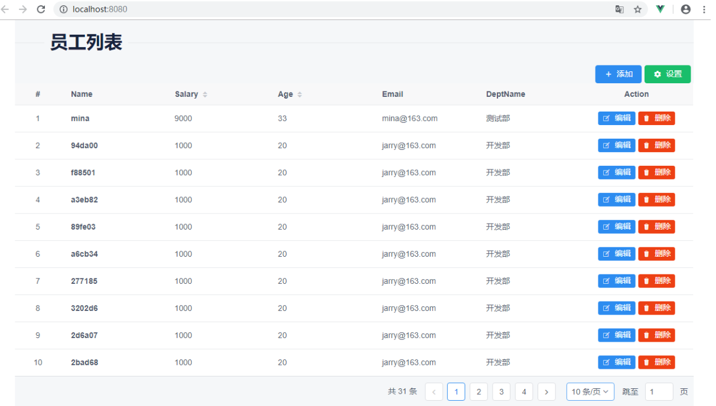Click the 添加 add employee button
This screenshot has width=716, height=406.
[x=619, y=74]
